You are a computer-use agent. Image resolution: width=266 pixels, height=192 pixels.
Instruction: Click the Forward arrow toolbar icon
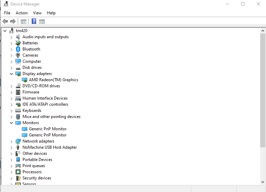click(x=13, y=21)
